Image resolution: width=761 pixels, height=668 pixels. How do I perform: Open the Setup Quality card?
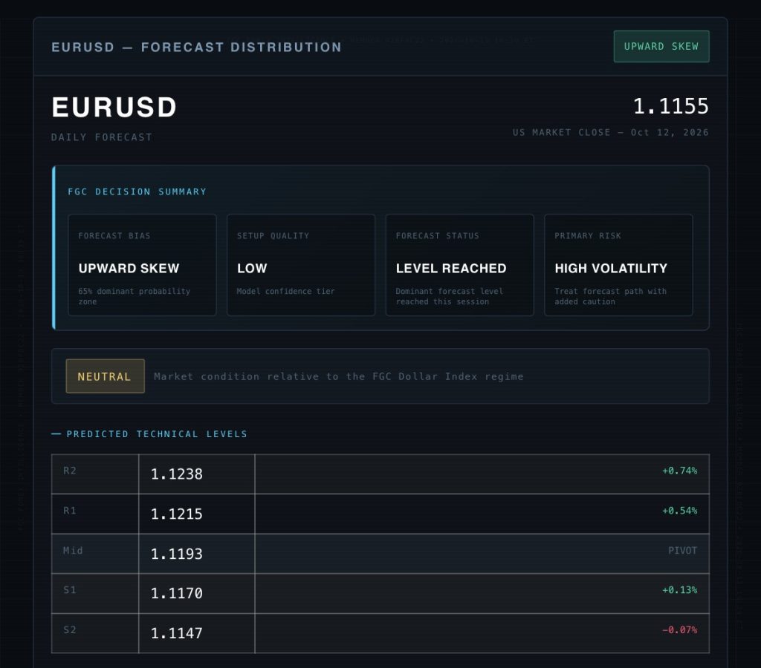click(301, 265)
